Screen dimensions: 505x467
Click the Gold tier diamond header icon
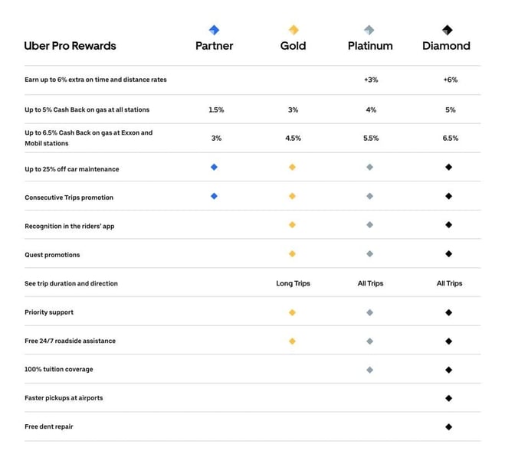(293, 30)
